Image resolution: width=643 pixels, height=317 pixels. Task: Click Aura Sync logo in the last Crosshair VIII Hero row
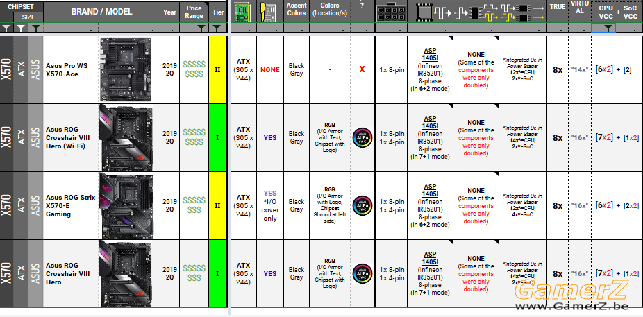pyautogui.click(x=362, y=273)
